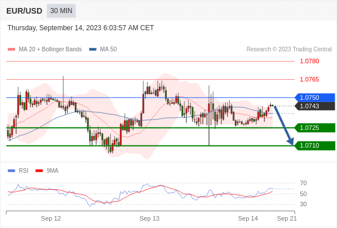337x228 pixels.
Task: Click the red 1.0765 resistance label
Action: 310,79
